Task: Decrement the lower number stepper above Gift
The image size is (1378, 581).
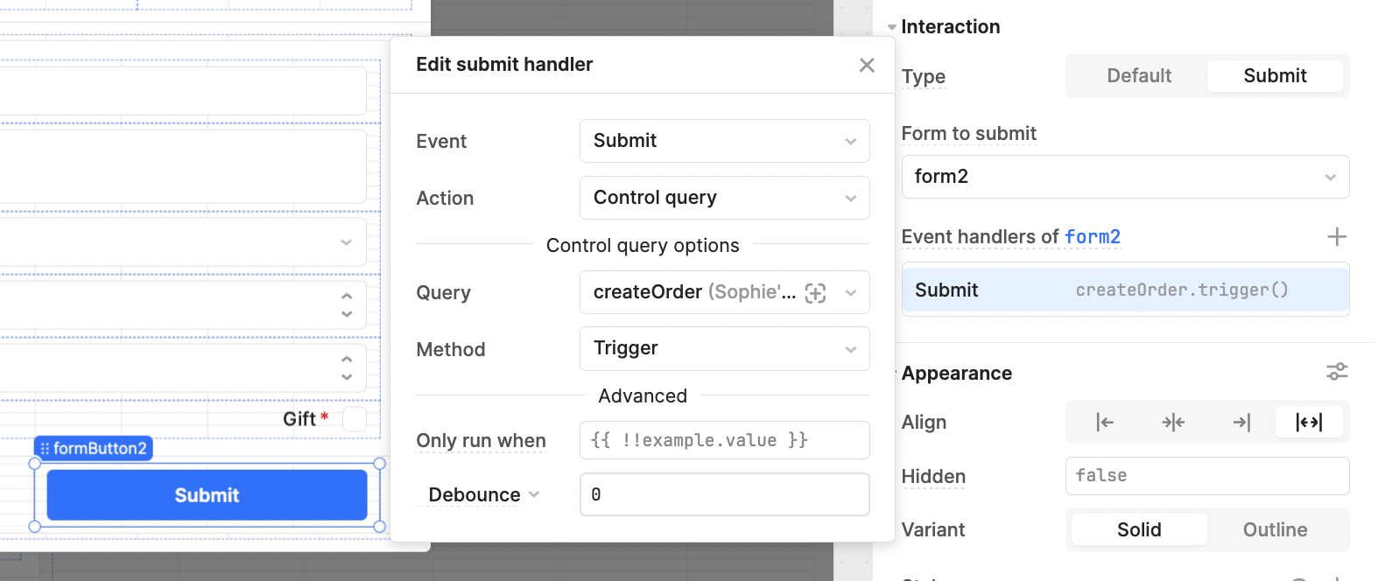Action: click(347, 377)
